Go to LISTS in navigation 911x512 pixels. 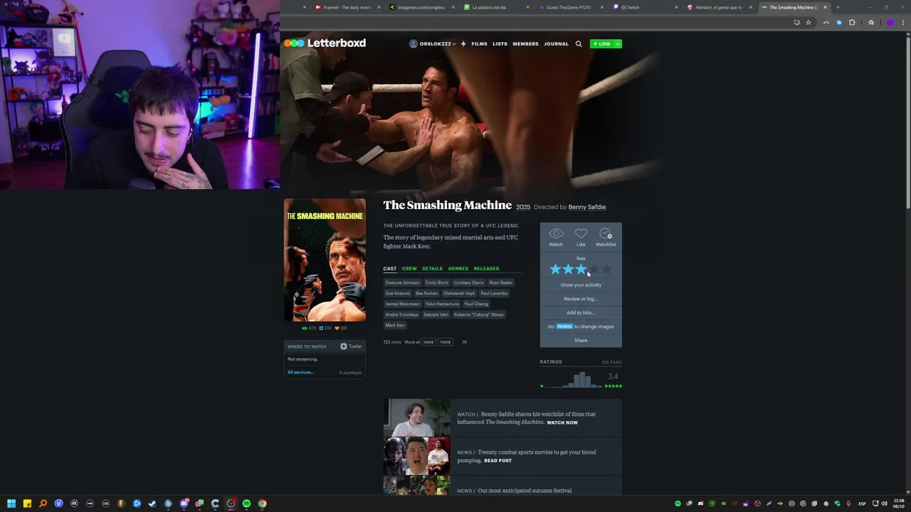click(x=500, y=44)
